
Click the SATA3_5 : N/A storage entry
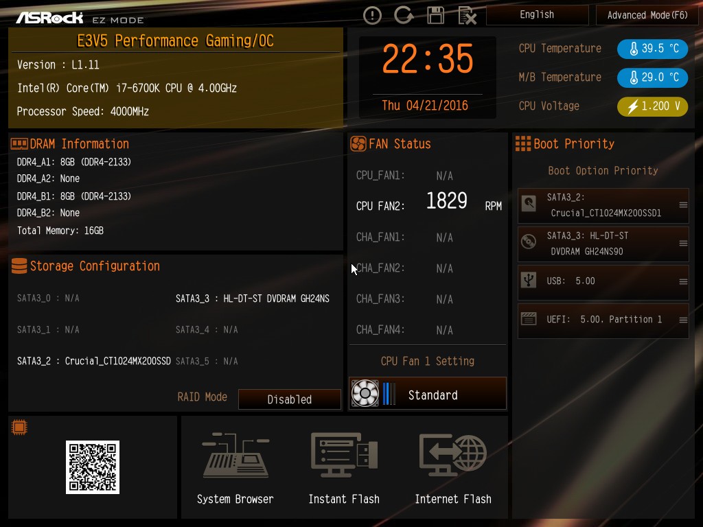coord(207,361)
